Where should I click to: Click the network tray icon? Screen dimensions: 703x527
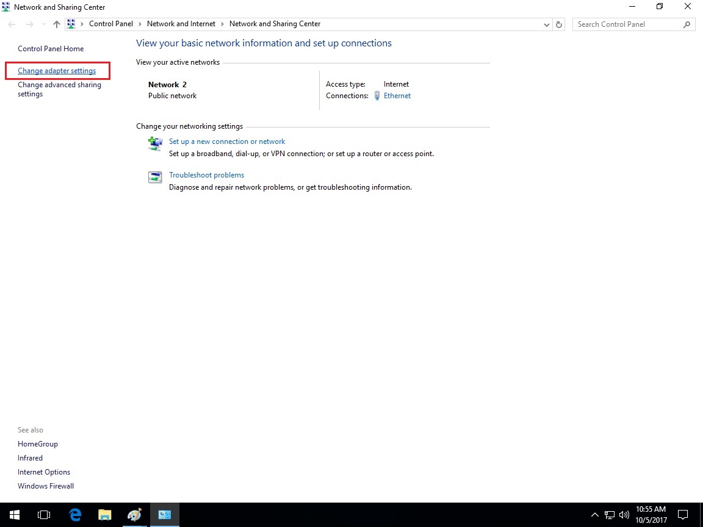tap(610, 515)
